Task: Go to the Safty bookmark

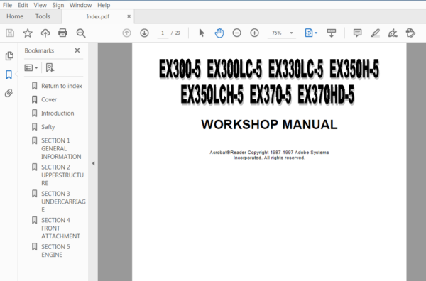Action: pyautogui.click(x=48, y=127)
